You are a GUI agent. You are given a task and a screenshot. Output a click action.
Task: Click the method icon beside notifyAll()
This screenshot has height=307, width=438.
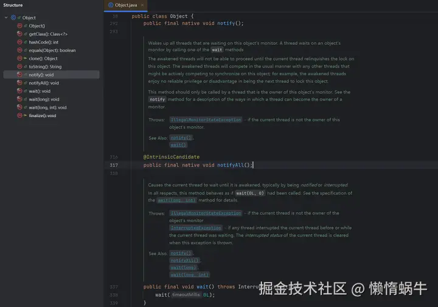pyautogui.click(x=19, y=83)
